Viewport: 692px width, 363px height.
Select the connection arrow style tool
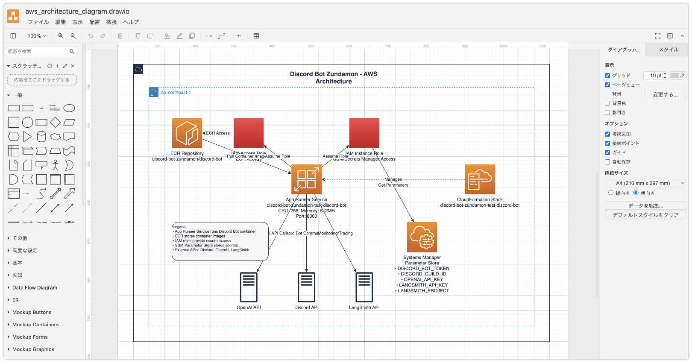coord(209,36)
